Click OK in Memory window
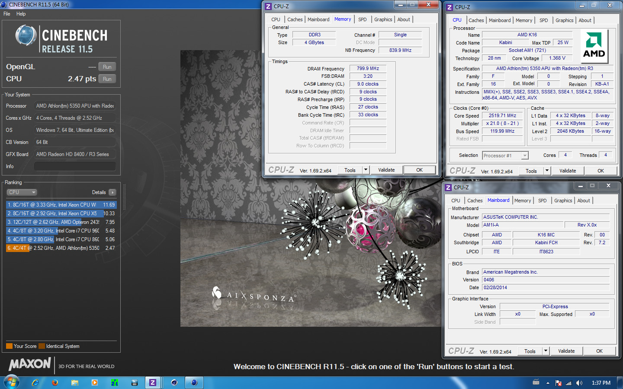623x389 pixels. point(419,170)
